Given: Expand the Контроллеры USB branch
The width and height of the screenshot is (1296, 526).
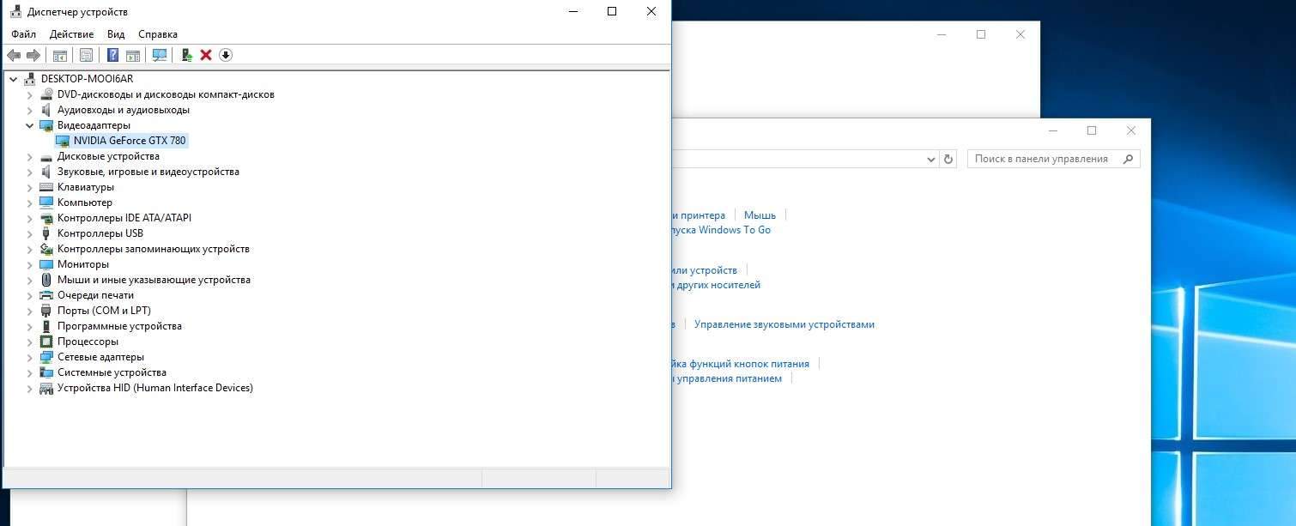Looking at the screenshot, I should point(29,233).
